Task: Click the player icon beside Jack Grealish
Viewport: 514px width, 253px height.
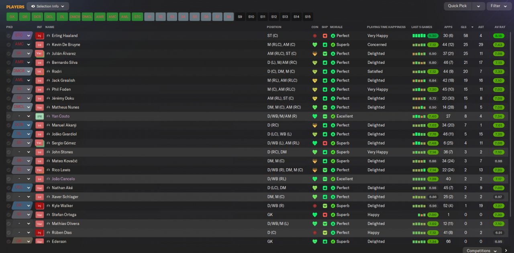Action: click(x=48, y=80)
